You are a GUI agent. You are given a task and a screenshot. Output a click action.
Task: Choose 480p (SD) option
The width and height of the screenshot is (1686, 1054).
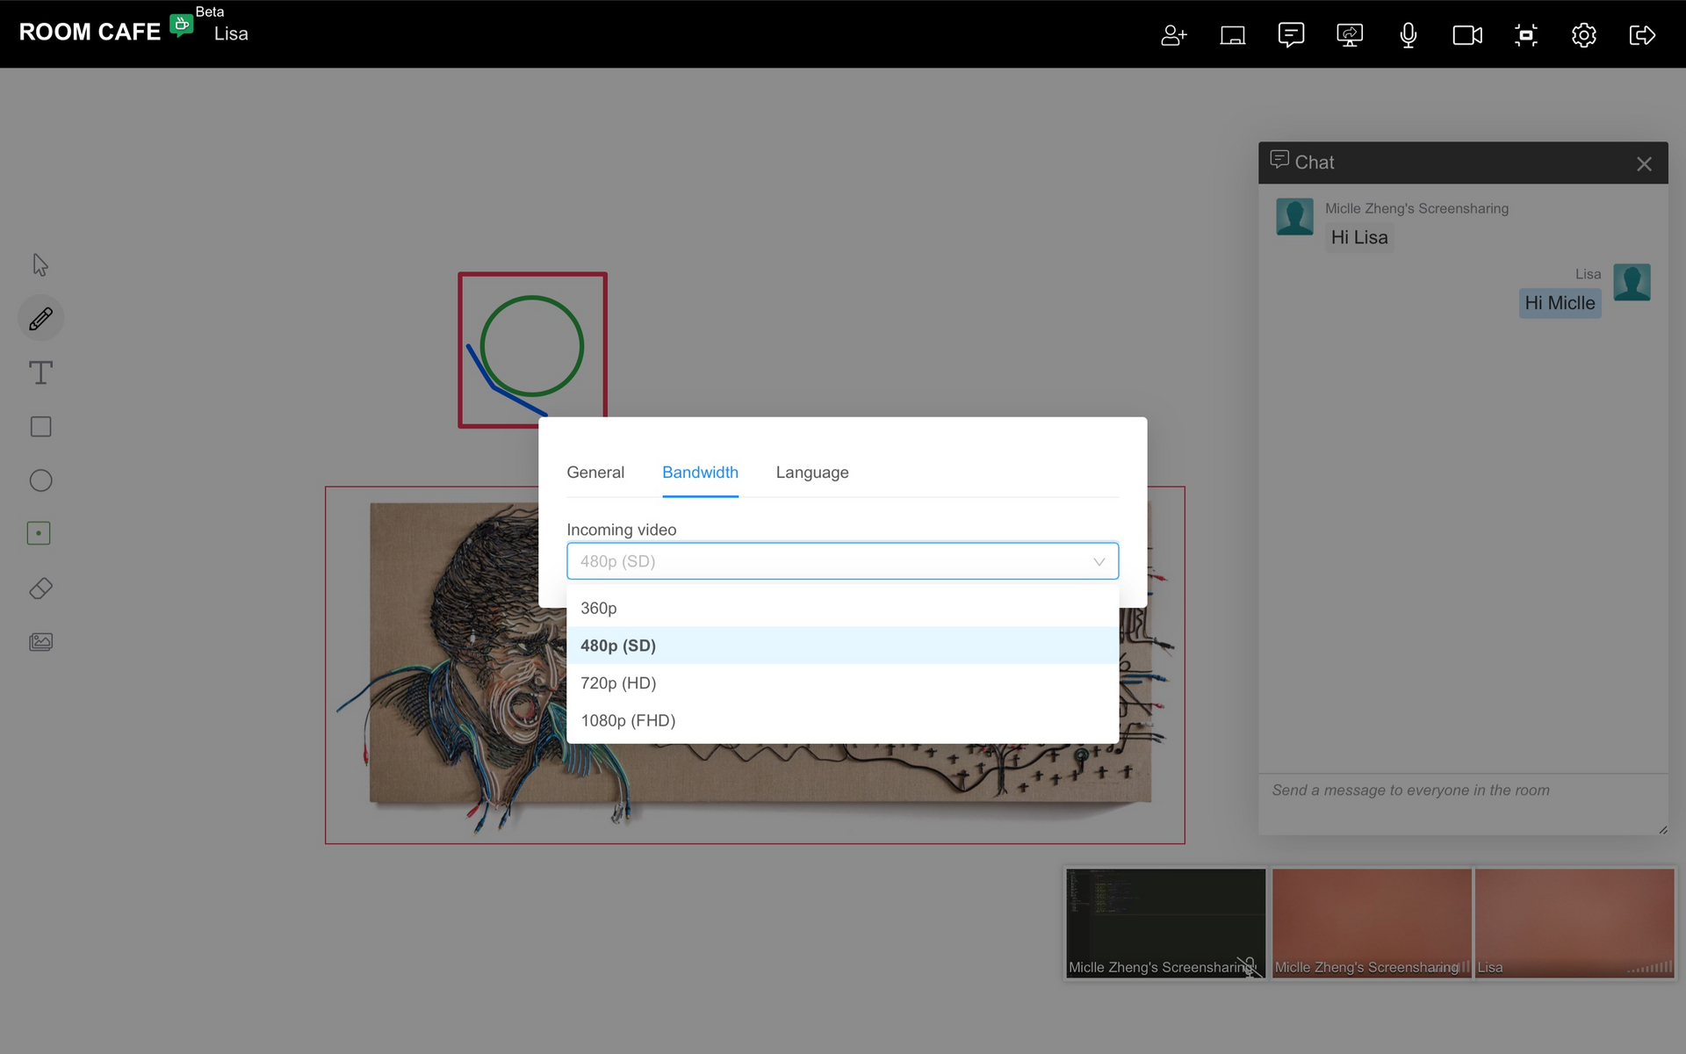pyautogui.click(x=842, y=646)
